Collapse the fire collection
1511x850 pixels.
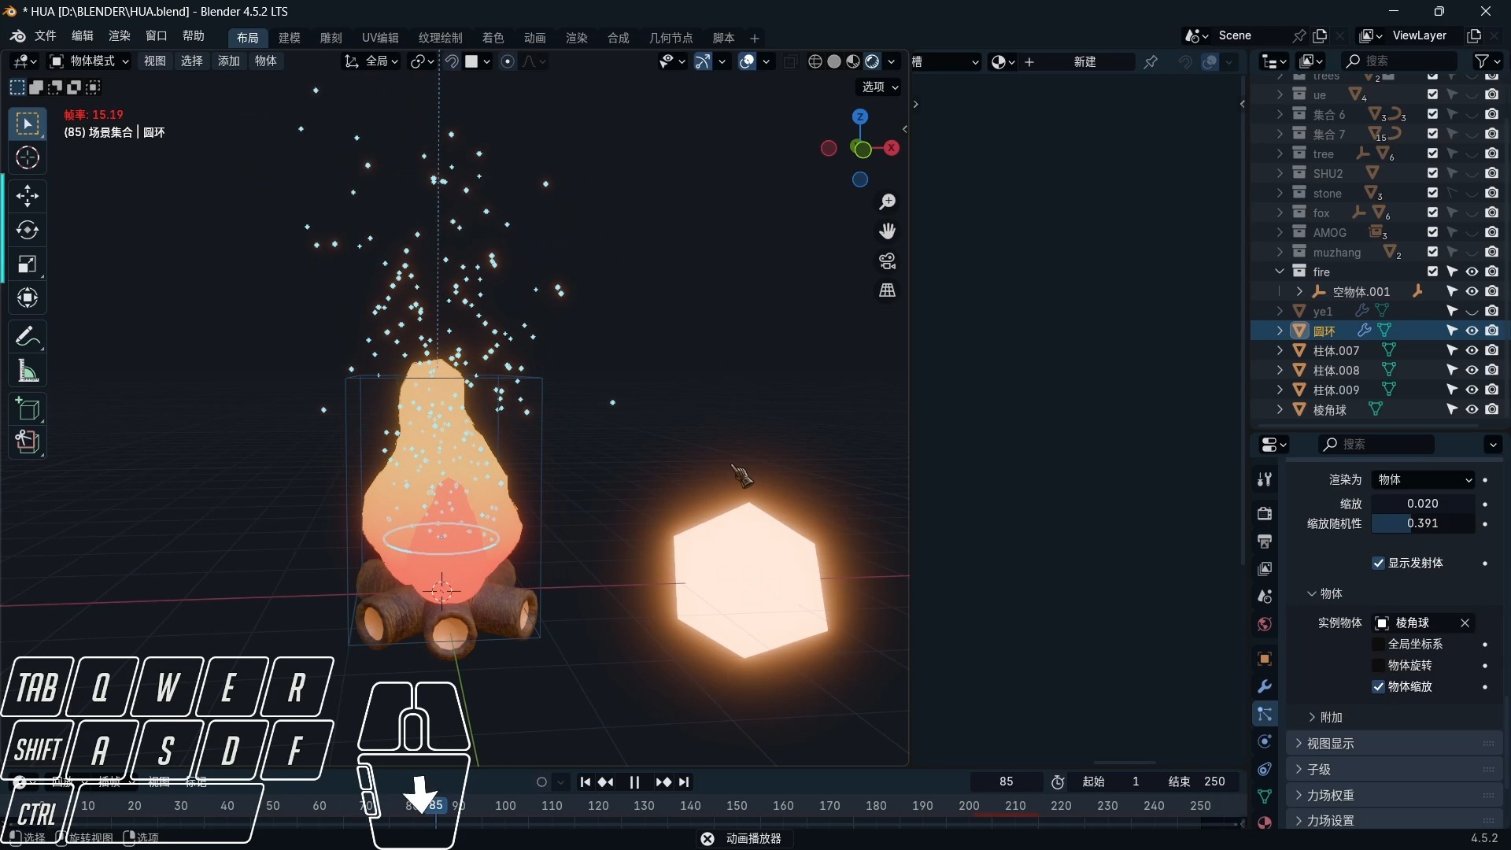[x=1280, y=272]
